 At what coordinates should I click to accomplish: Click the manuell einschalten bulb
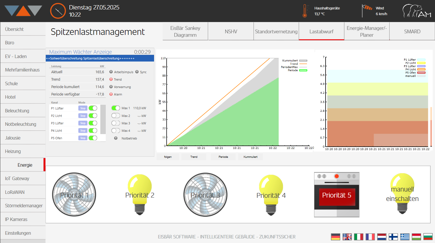pos(402,194)
